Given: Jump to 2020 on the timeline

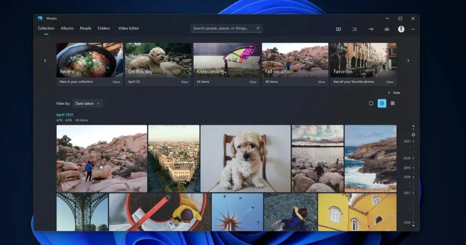Looking at the screenshot, I should pyautogui.click(x=407, y=158).
